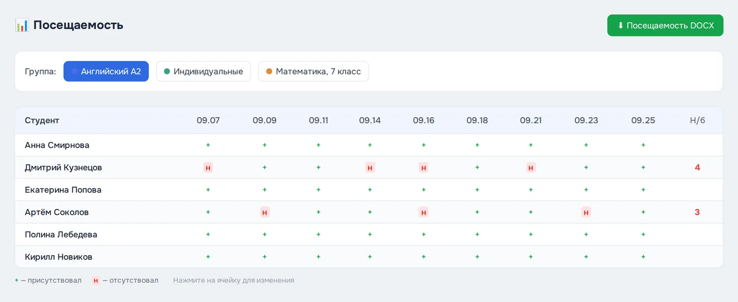Download the Посещаемость DOCX report

pyautogui.click(x=665, y=25)
